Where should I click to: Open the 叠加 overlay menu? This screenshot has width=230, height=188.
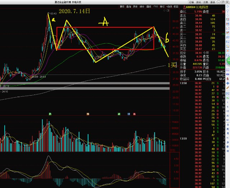(129, 6)
